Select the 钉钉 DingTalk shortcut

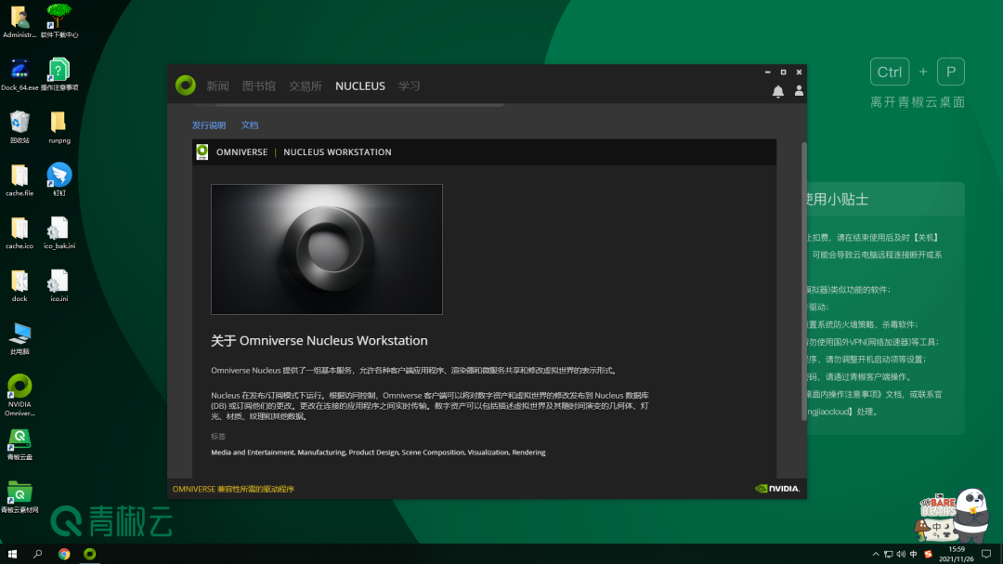tap(59, 180)
